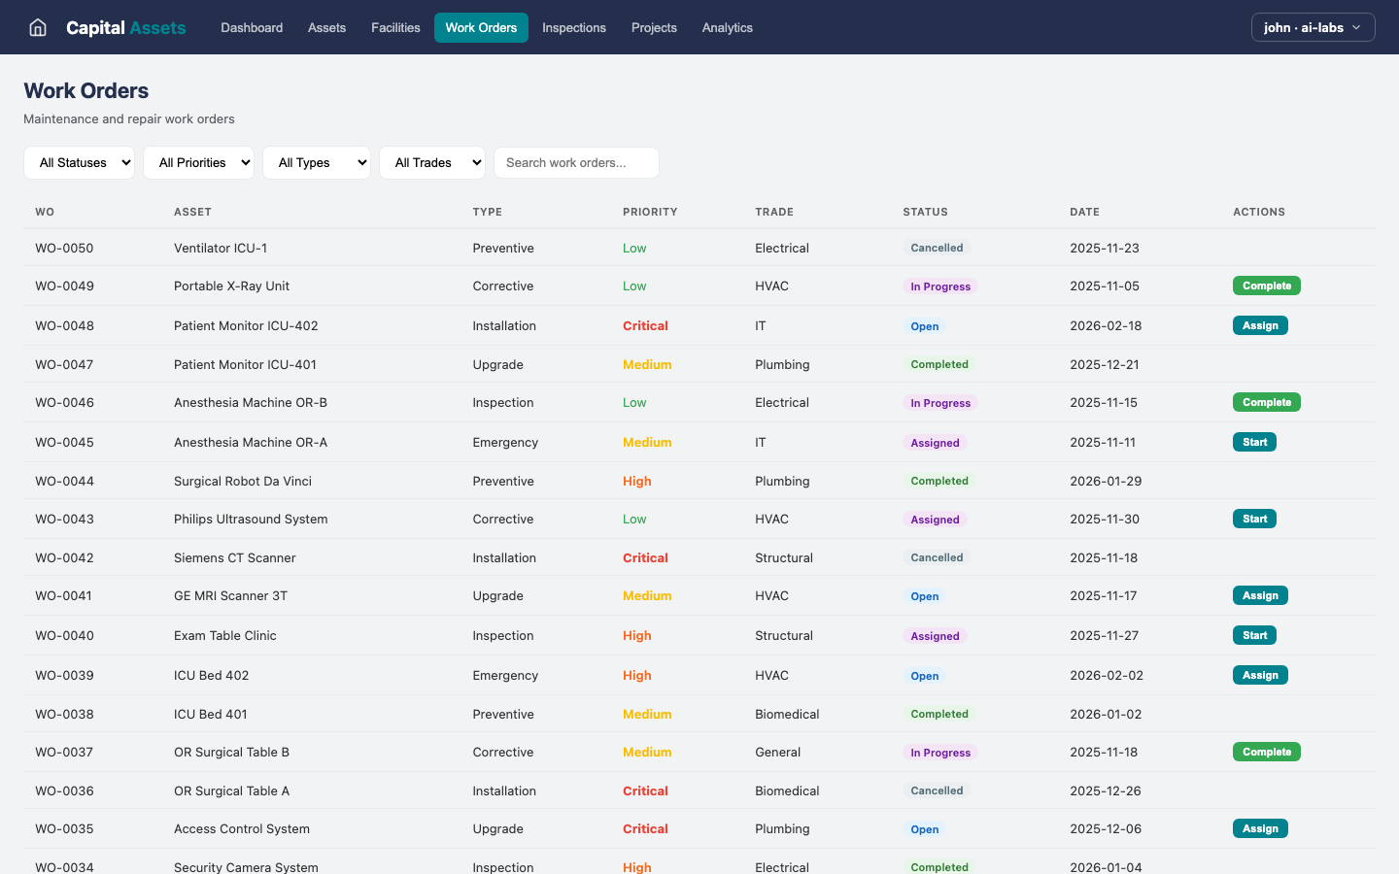Start the Exam Table Clinic inspection work order

click(x=1254, y=635)
